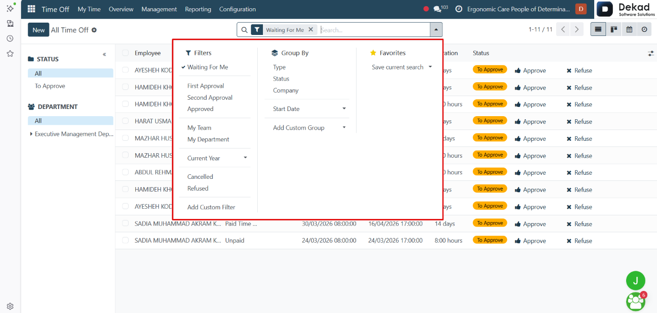Expand the Current Year filter dropdown

coord(245,158)
